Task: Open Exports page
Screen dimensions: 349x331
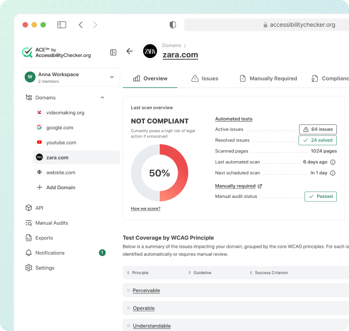Action: click(x=39, y=238)
